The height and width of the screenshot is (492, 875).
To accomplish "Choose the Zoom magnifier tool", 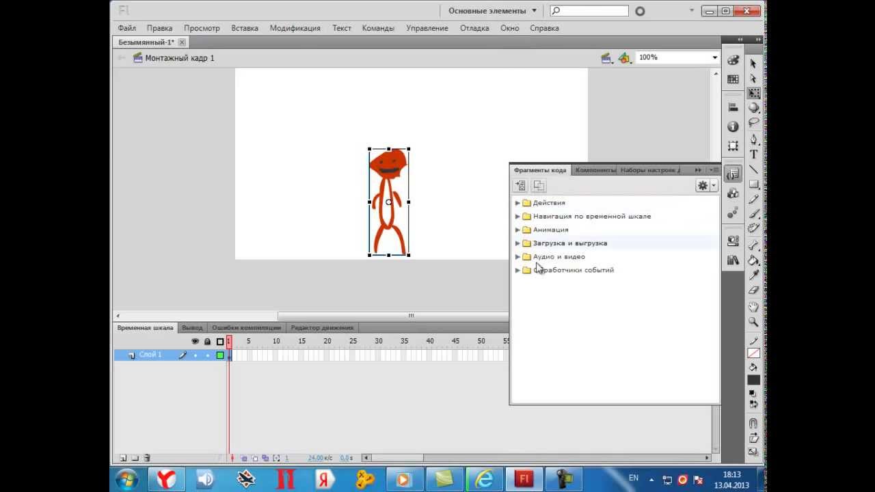I will coord(753,322).
